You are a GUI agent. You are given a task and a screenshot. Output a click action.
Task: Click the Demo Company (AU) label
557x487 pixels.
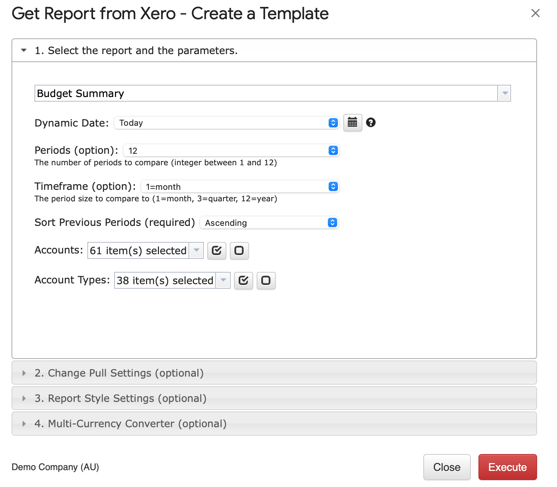click(55, 467)
